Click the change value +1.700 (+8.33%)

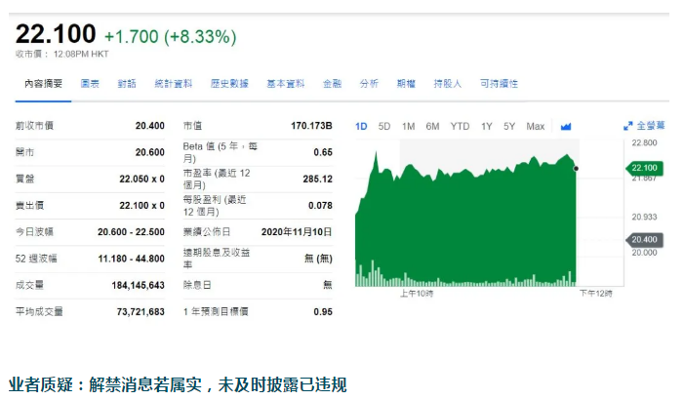click(x=171, y=37)
